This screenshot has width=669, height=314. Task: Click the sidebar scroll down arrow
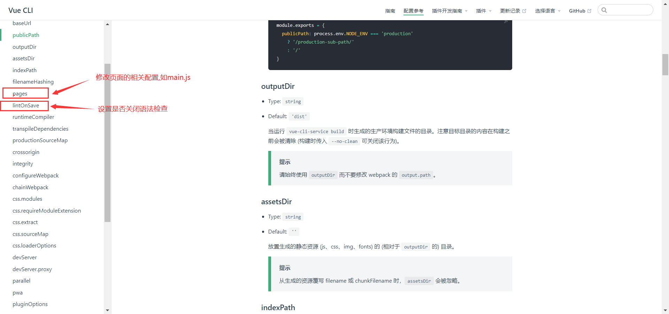[107, 310]
